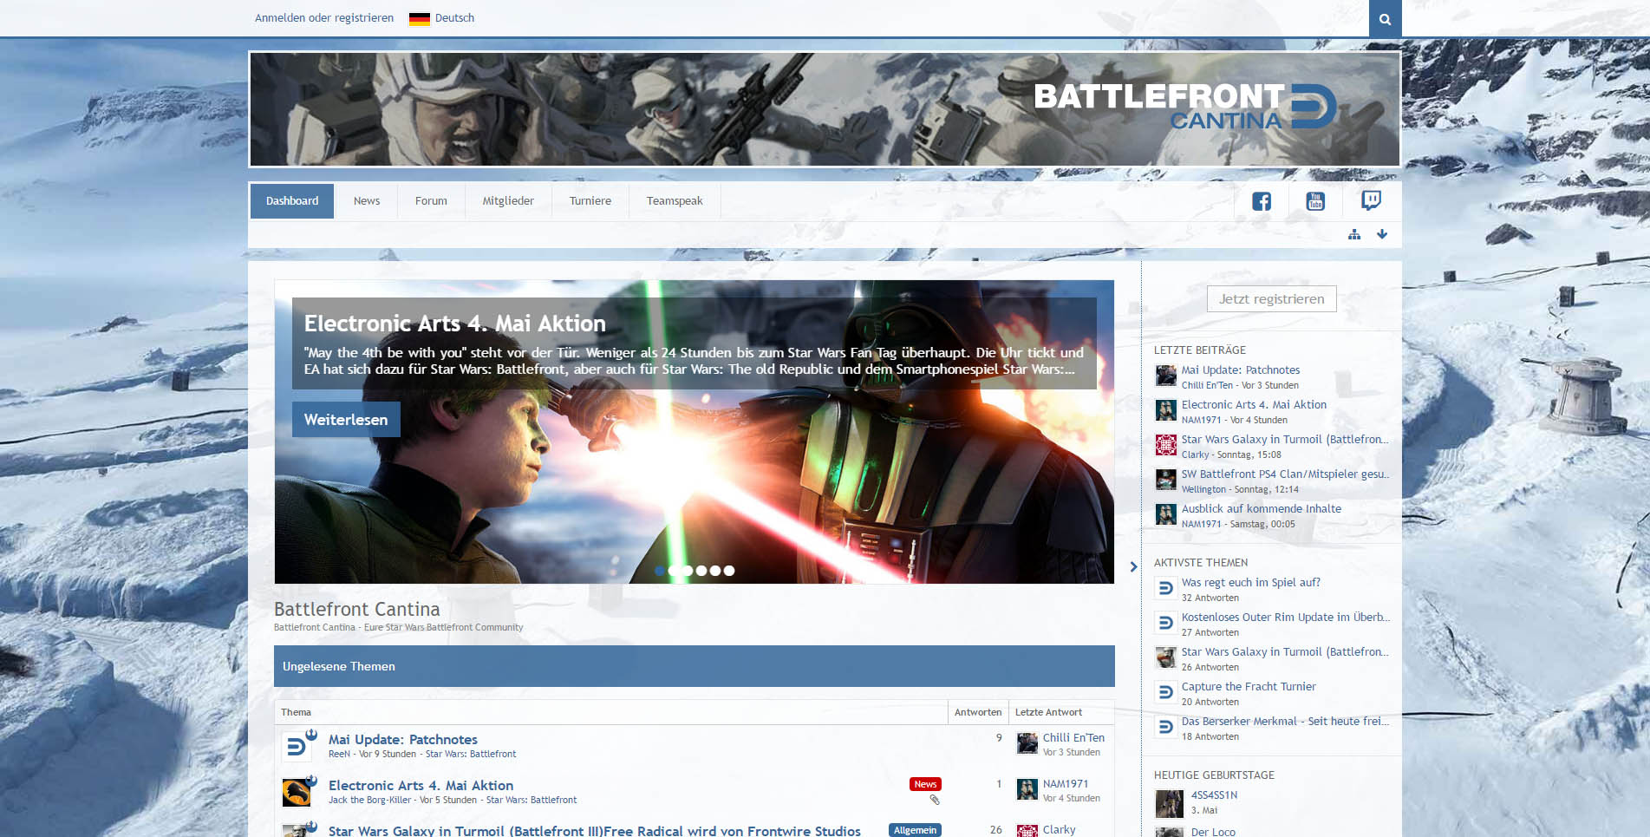Click the 4SS4SS1N birthday avatar
This screenshot has width=1650, height=837.
pos(1170,804)
